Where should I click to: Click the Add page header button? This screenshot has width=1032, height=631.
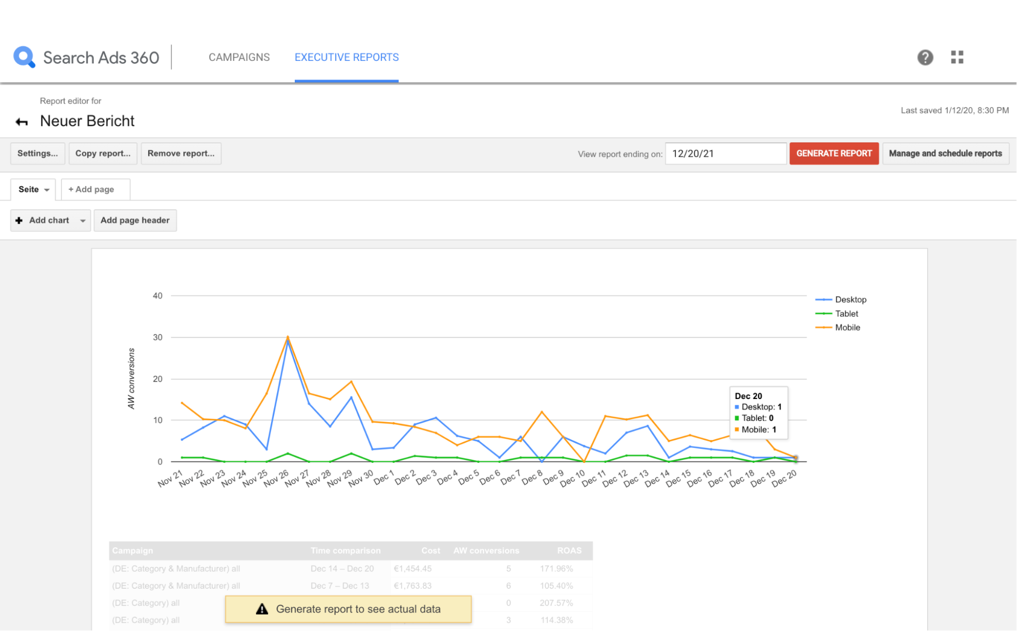click(135, 220)
